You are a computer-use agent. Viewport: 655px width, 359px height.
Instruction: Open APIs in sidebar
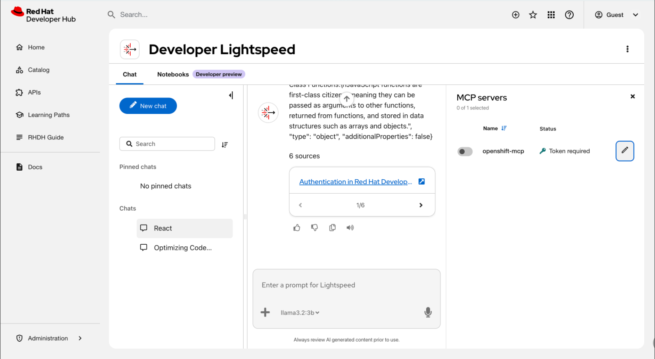coord(35,93)
